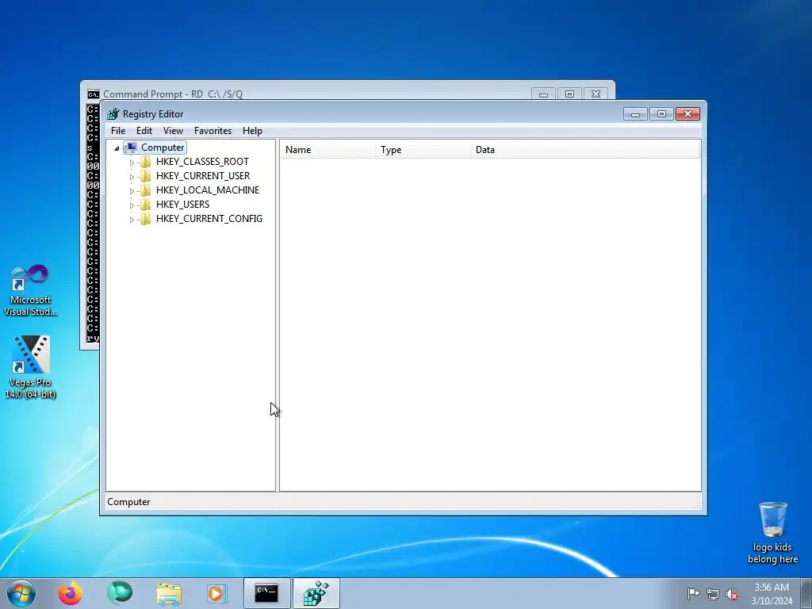
Task: Click the muted volume tray icon
Action: 732,594
